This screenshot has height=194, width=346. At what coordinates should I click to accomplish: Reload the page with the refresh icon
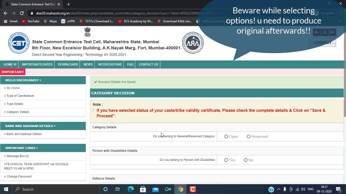(x=22, y=13)
